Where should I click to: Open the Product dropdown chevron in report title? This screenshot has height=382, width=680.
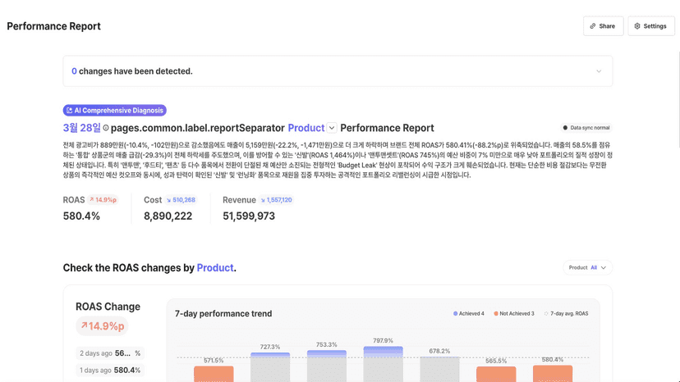click(x=332, y=128)
